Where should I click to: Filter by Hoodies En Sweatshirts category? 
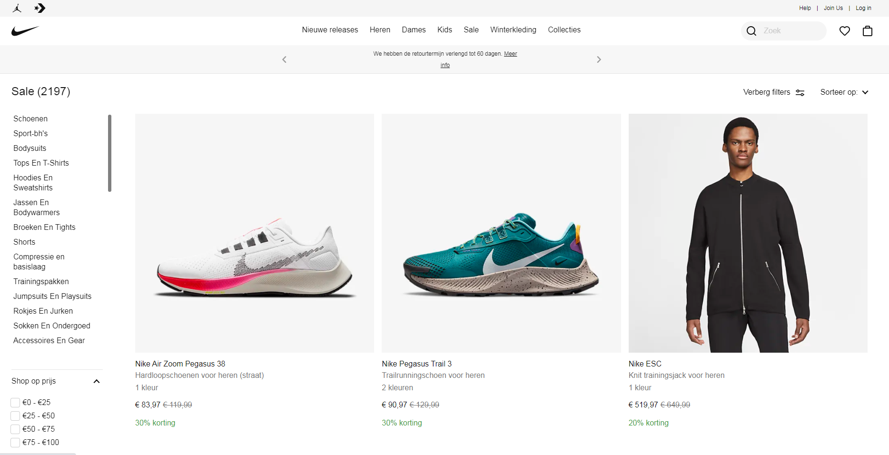coord(33,183)
